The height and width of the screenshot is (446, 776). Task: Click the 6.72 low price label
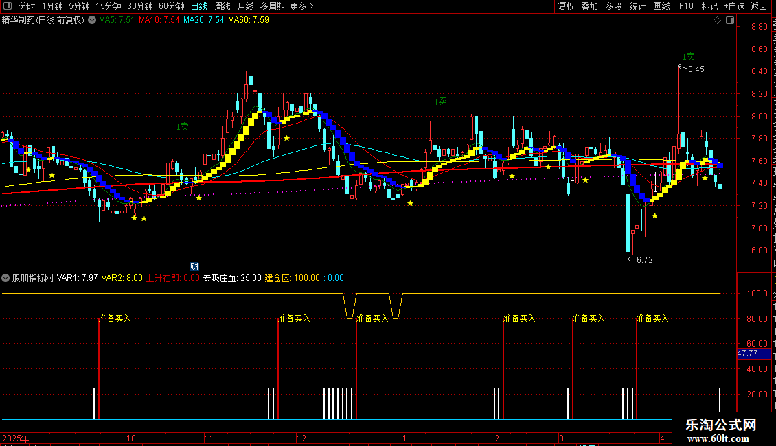[x=644, y=260]
